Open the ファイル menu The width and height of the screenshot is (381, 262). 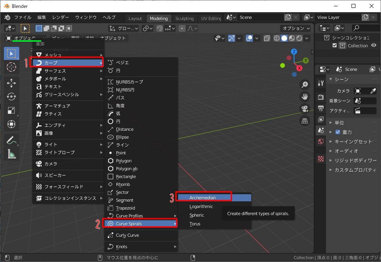pos(22,17)
